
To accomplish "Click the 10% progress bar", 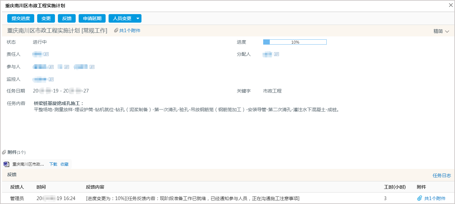I will coord(295,42).
